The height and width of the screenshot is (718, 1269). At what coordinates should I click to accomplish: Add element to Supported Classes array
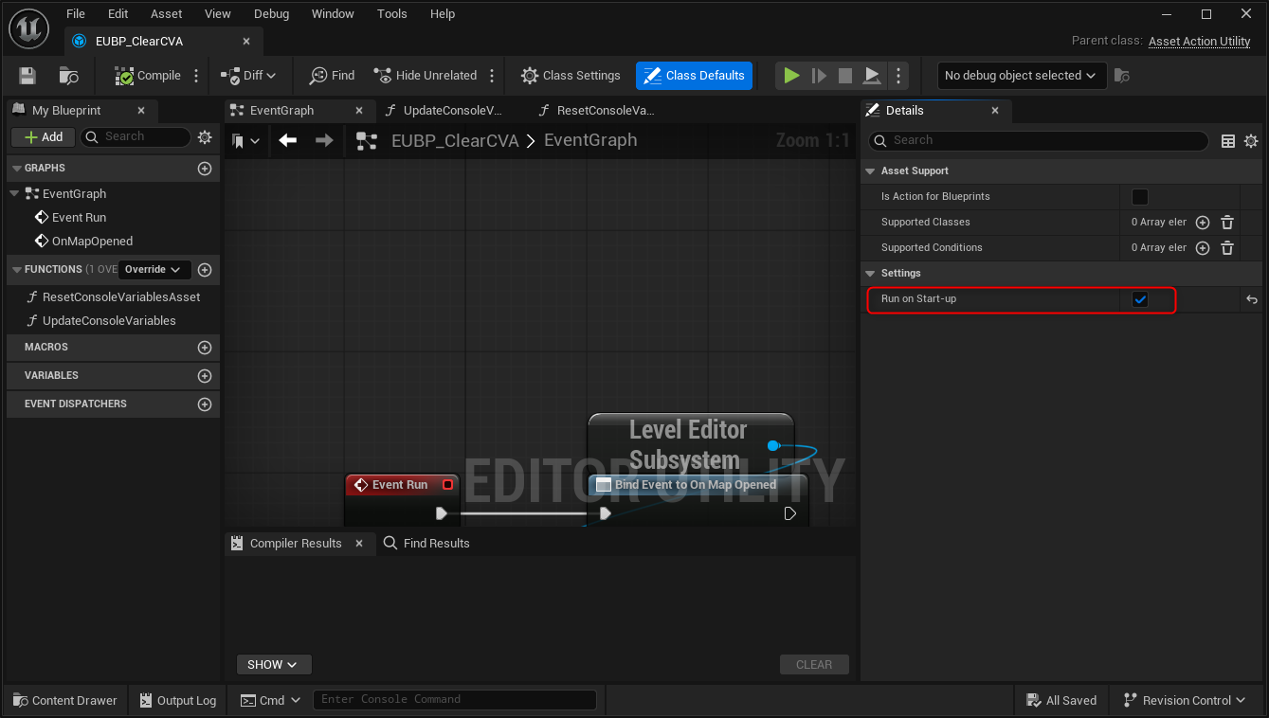tap(1203, 223)
